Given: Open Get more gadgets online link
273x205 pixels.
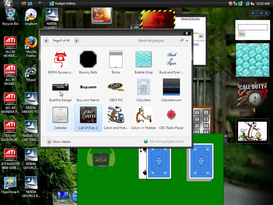Looking at the screenshot, I should (164, 141).
